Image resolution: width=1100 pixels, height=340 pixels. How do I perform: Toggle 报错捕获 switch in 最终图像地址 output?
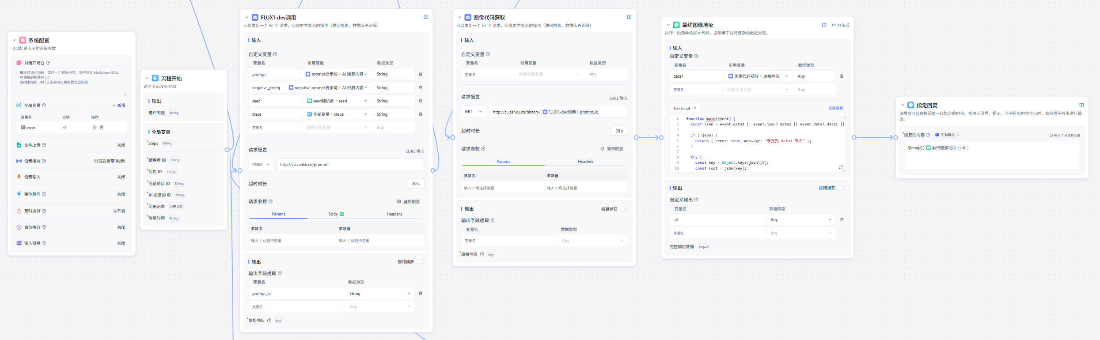click(x=842, y=188)
